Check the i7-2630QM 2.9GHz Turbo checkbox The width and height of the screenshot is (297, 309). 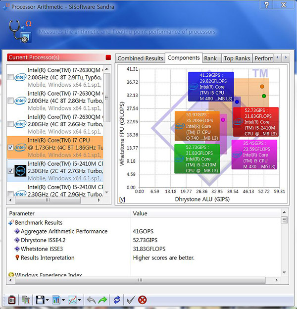(10, 77)
